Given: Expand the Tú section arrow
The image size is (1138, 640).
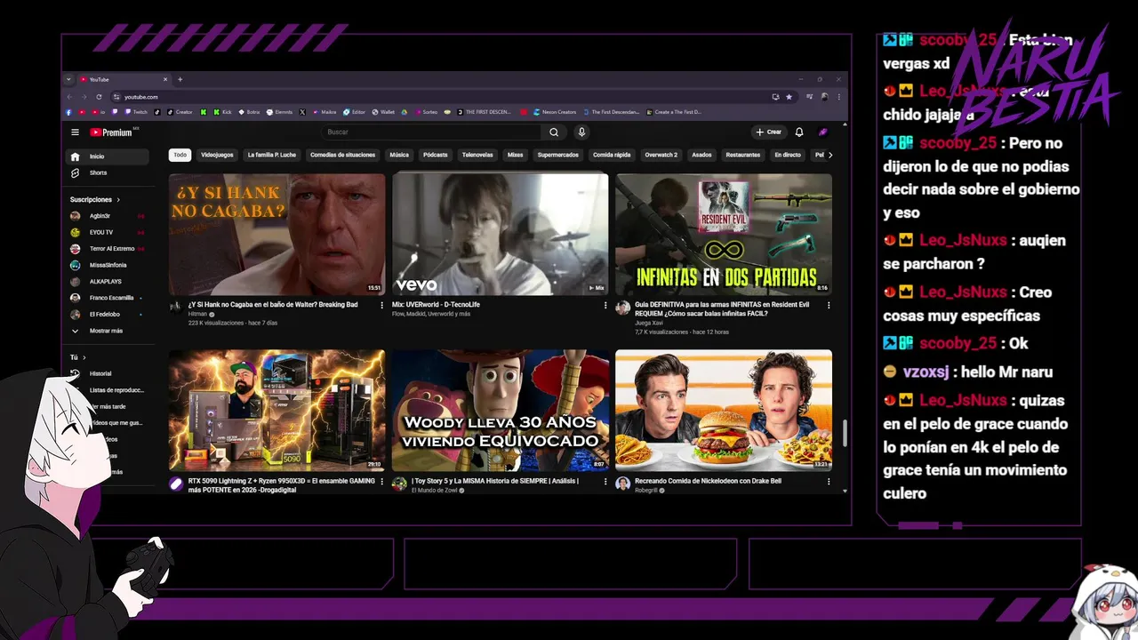Looking at the screenshot, I should (x=84, y=357).
